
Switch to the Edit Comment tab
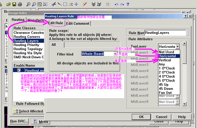pos(78,23)
